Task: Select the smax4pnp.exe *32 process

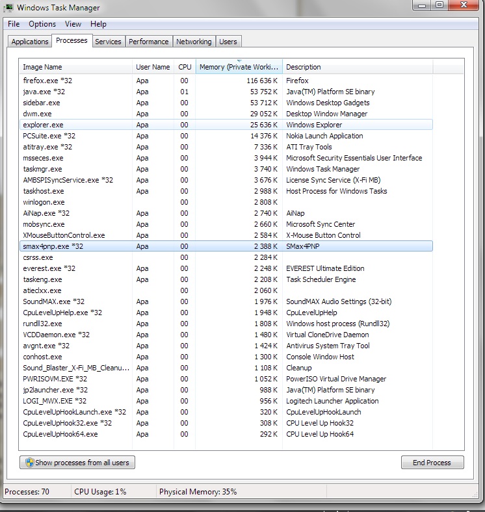Action: coord(226,246)
